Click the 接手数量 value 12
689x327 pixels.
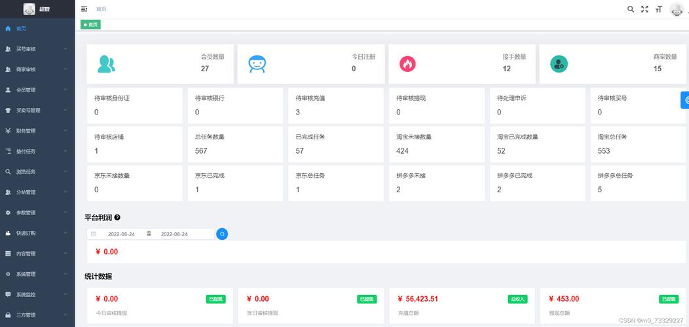pos(507,69)
